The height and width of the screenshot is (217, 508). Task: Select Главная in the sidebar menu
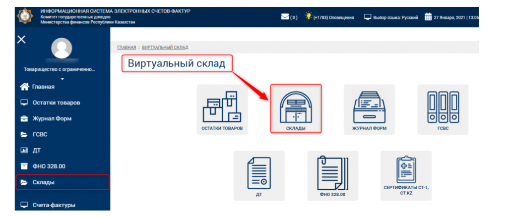tap(43, 87)
